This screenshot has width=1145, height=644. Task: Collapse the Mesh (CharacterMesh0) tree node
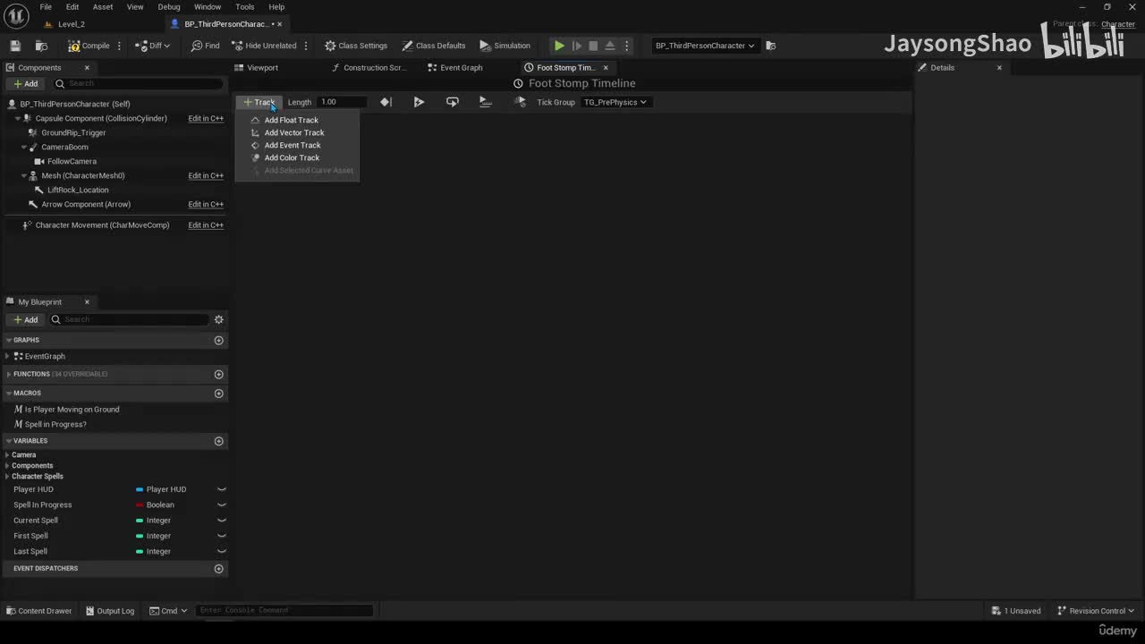(23, 175)
